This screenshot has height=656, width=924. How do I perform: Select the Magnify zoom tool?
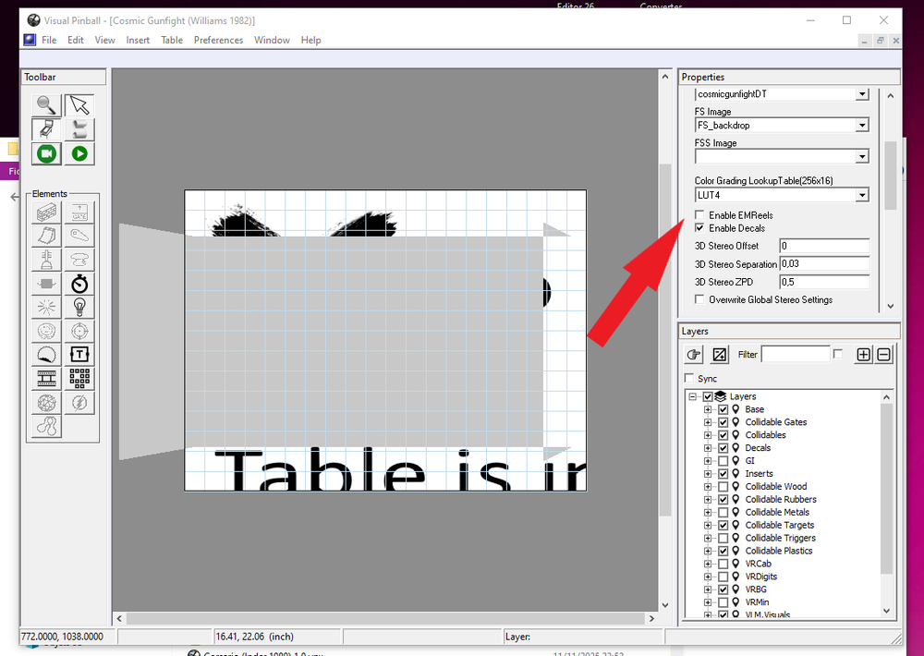(x=46, y=105)
